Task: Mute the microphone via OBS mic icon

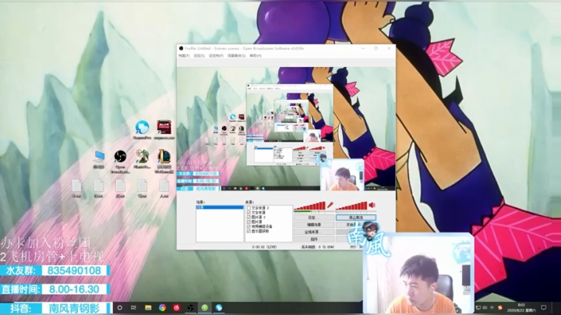Action: click(x=330, y=205)
